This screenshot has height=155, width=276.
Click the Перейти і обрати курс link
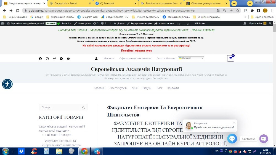point(136,51)
